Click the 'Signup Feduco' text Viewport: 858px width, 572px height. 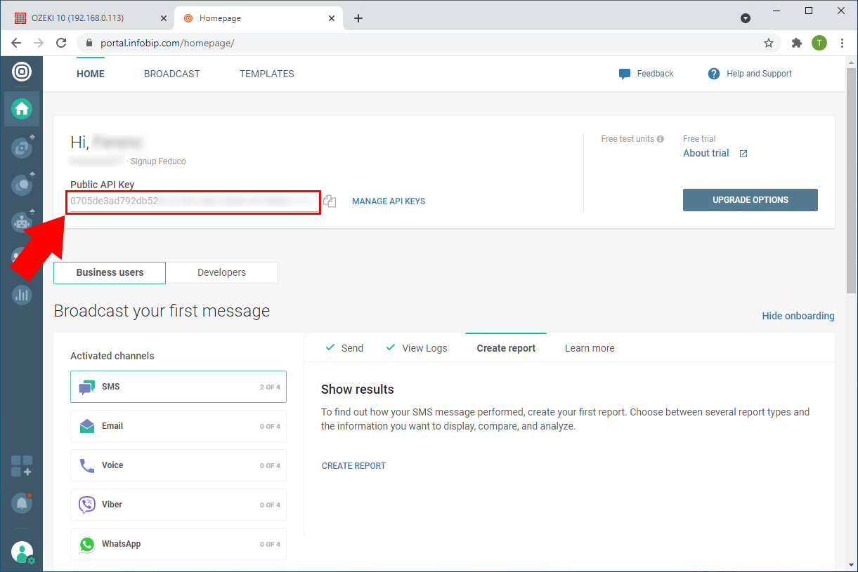(x=158, y=161)
